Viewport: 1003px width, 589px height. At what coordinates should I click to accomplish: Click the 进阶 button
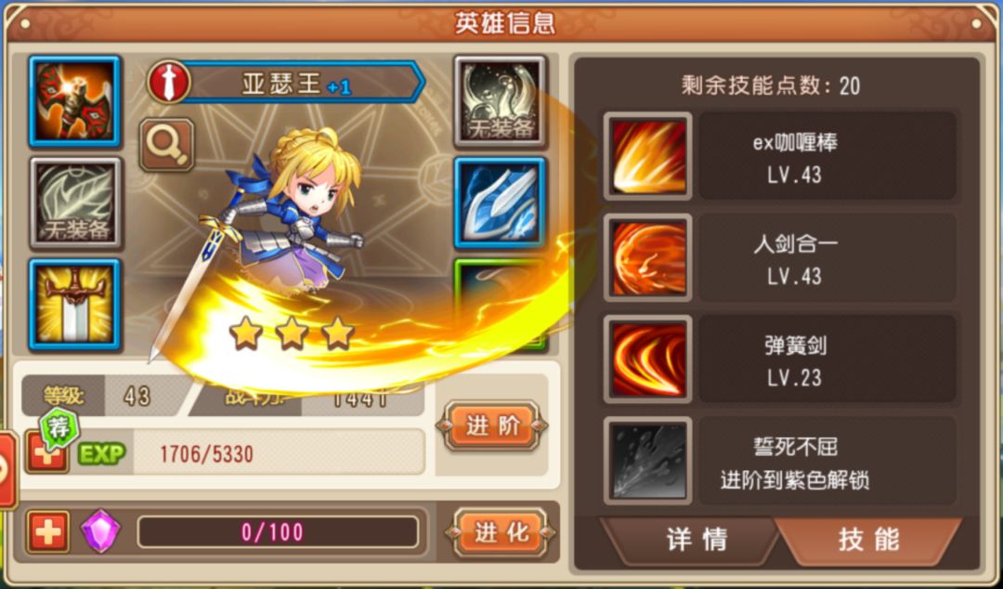492,425
